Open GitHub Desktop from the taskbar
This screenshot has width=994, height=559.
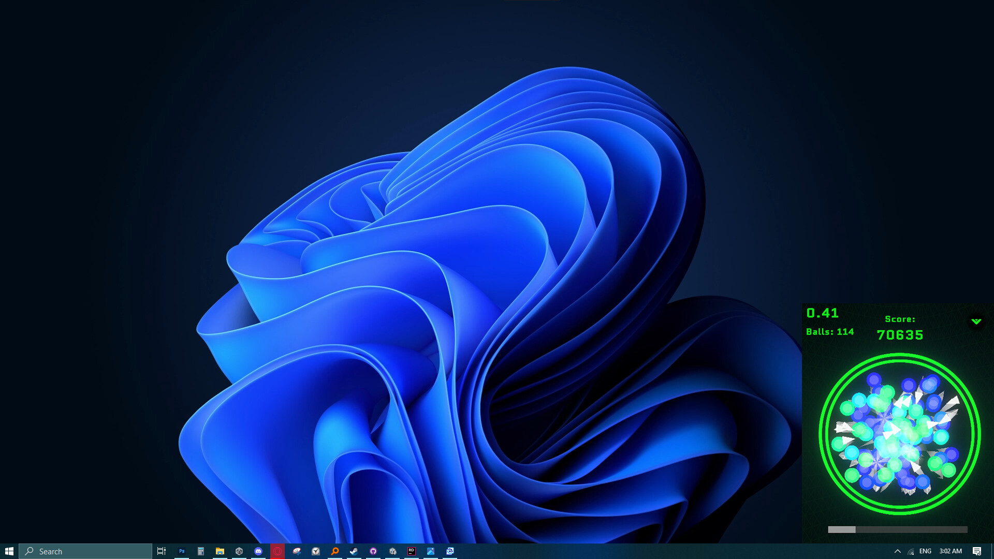[x=373, y=551]
